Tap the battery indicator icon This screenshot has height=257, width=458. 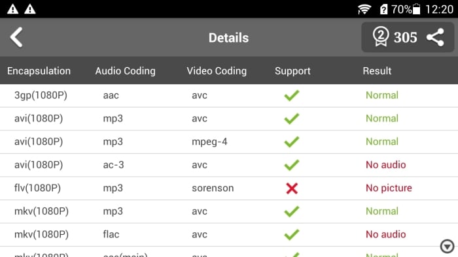click(417, 9)
